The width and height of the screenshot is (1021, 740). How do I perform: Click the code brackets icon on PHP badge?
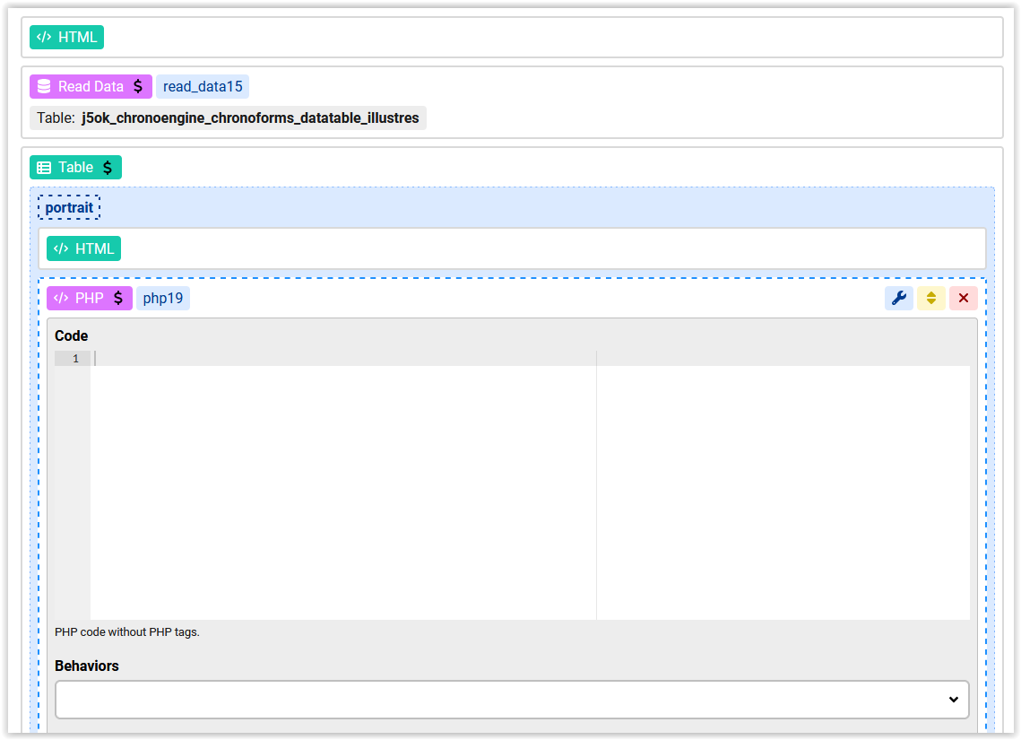pos(60,299)
